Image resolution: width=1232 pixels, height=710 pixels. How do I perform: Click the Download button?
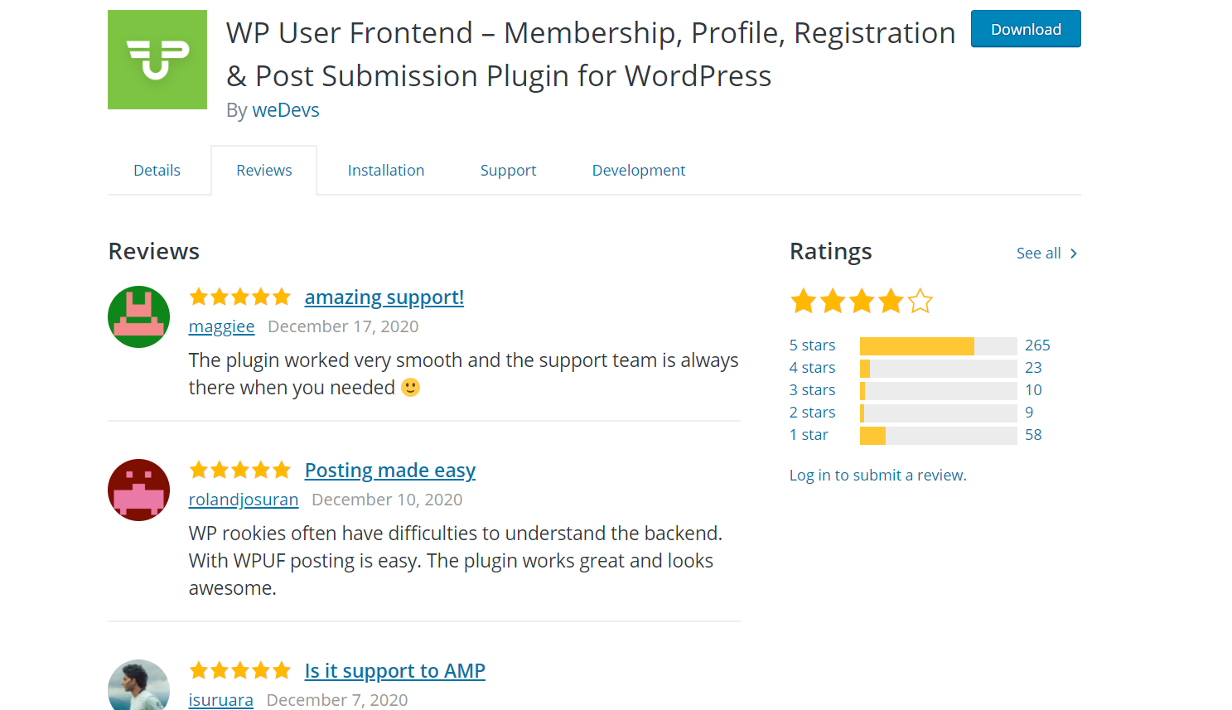click(1025, 28)
